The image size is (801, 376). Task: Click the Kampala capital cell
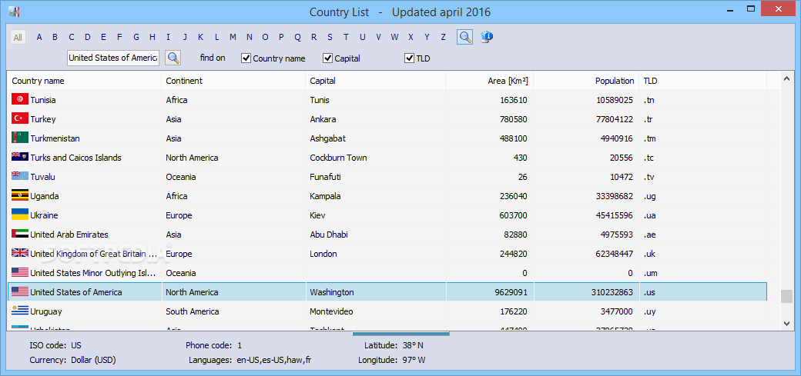tap(325, 196)
